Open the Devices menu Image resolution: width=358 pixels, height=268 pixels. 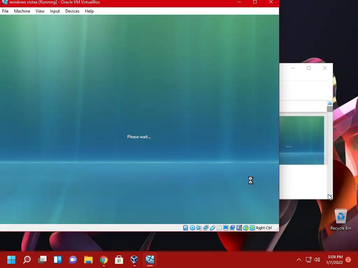pyautogui.click(x=72, y=11)
